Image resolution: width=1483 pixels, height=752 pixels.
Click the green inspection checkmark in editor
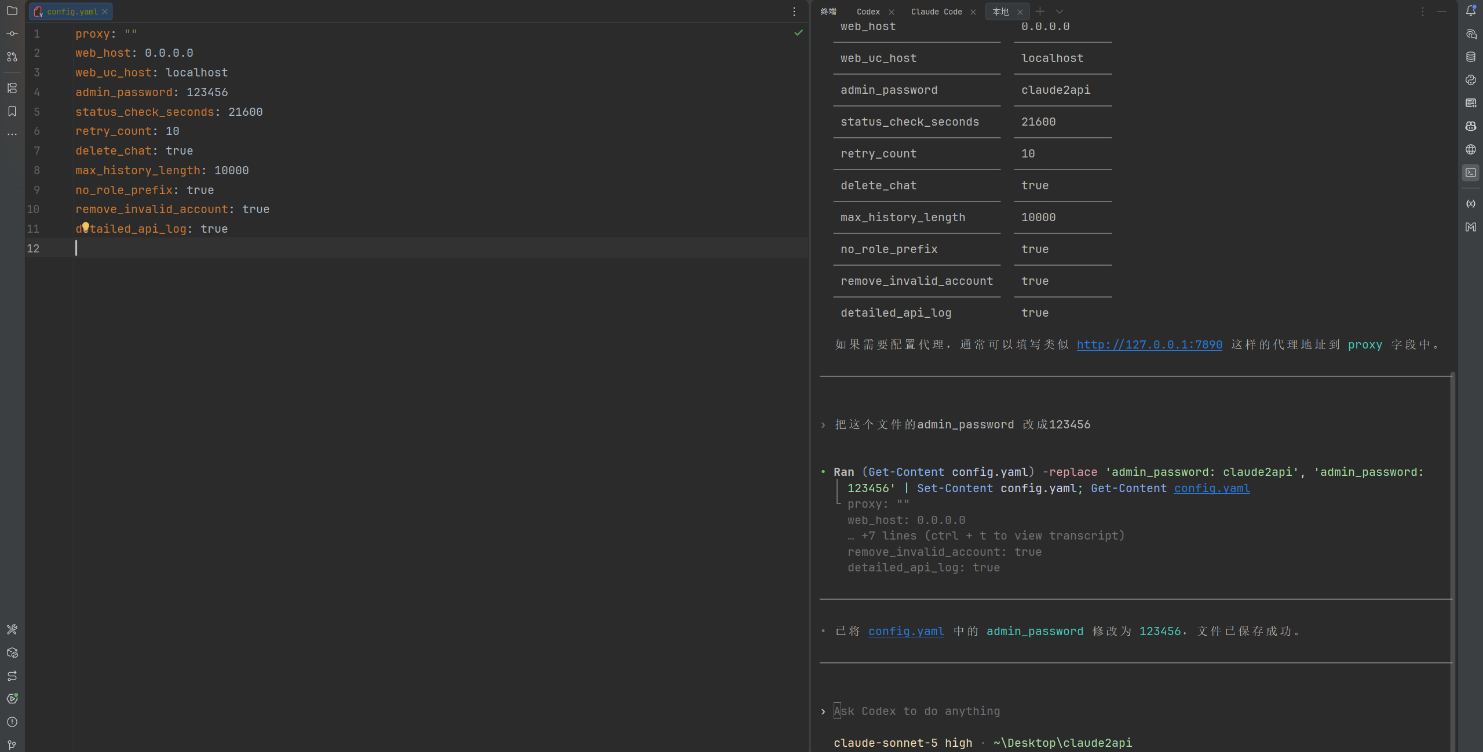798,33
